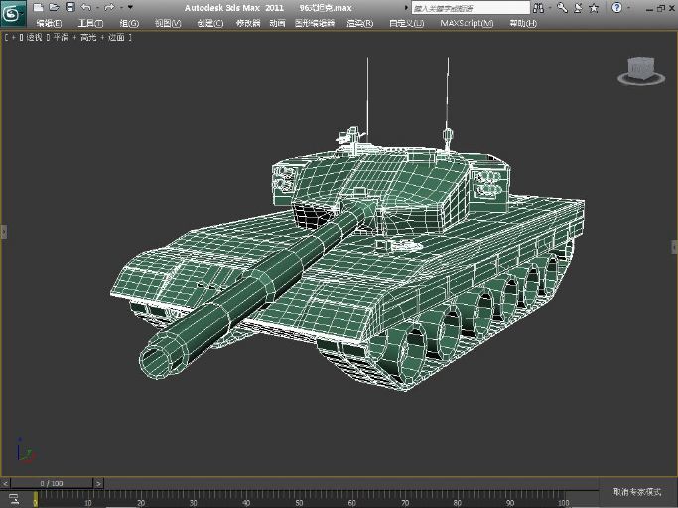Save the file using the floppy disk icon
Screen dimensions: 678x508
pyautogui.click(x=70, y=7)
